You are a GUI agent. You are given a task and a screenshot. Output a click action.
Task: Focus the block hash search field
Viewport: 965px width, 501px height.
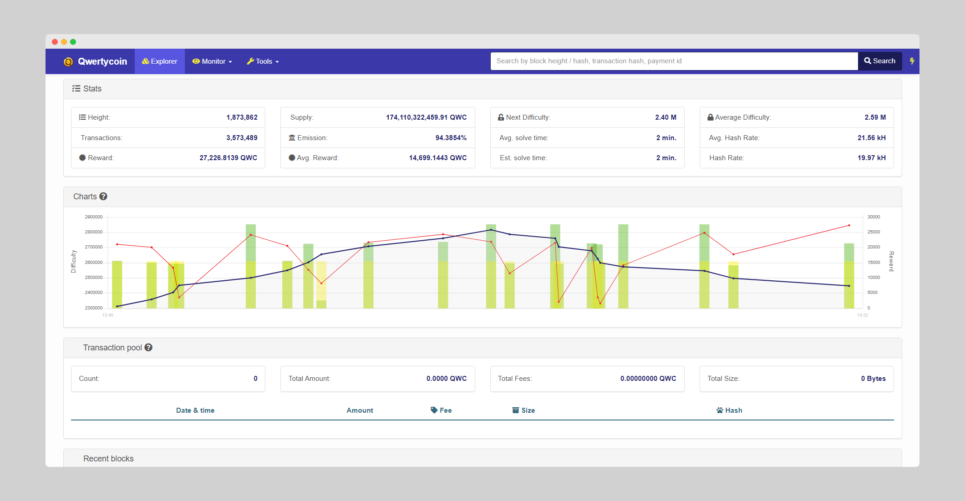point(674,61)
